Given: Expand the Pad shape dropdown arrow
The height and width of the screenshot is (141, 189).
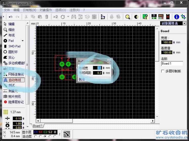Looking at the screenshot, I should click(x=23, y=41).
